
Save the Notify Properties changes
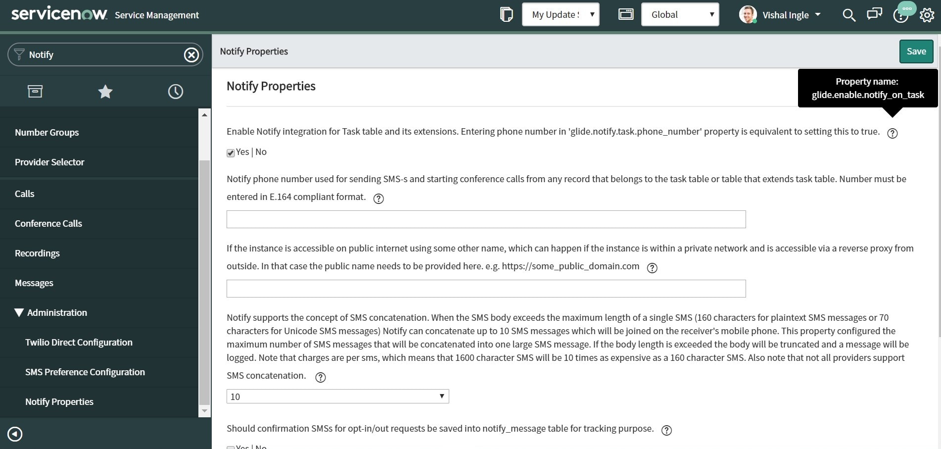(x=916, y=51)
